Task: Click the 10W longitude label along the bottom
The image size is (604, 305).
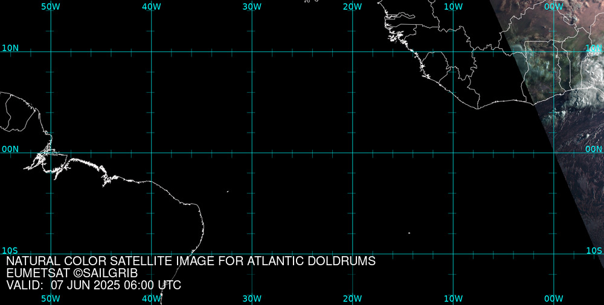Action: click(x=453, y=298)
